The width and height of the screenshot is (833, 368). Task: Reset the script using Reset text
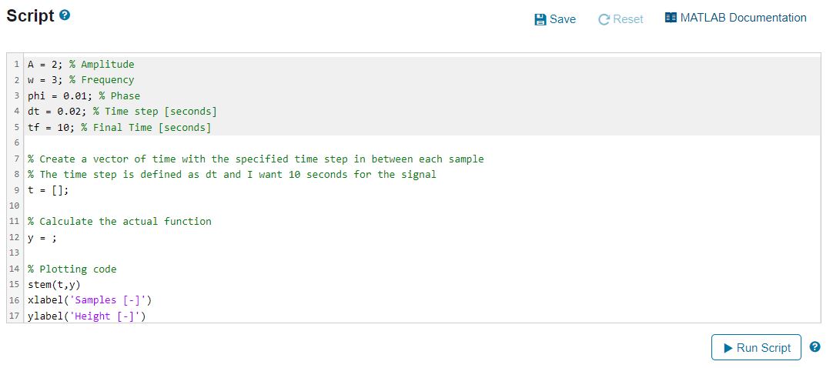click(x=628, y=20)
